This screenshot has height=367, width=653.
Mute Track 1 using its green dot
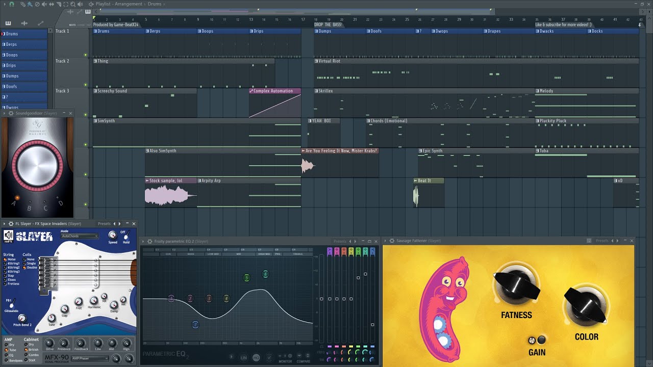(x=85, y=55)
